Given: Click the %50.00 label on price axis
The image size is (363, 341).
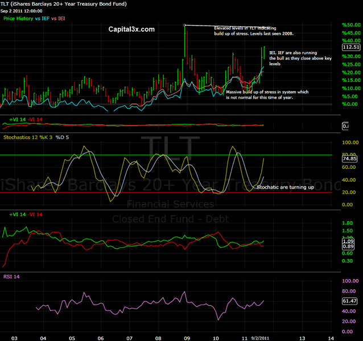Looking at the screenshot, I should tap(350, 25).
